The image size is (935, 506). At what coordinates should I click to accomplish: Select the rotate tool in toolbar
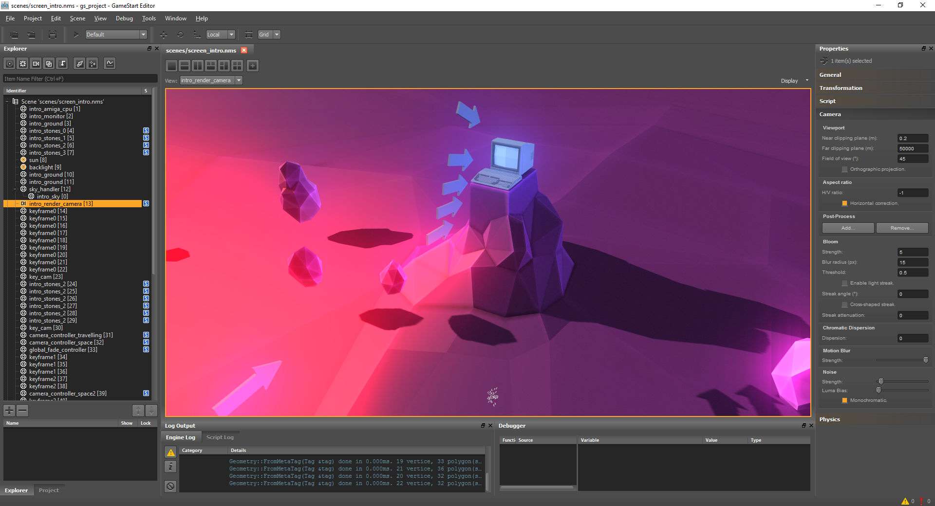[x=180, y=35]
